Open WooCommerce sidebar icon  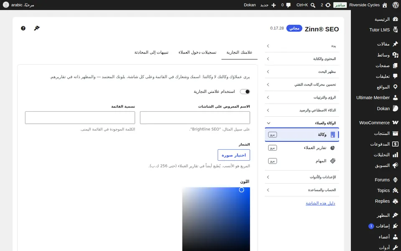click(x=395, y=123)
